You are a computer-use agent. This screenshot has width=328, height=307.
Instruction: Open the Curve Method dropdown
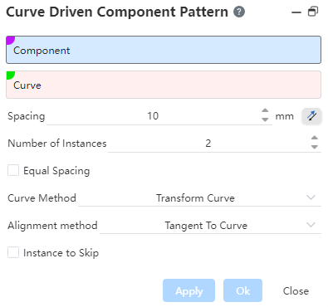199,198
